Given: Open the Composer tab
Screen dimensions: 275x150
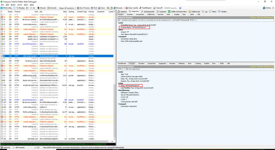Looking at the screenshot, I should pos(161,11).
